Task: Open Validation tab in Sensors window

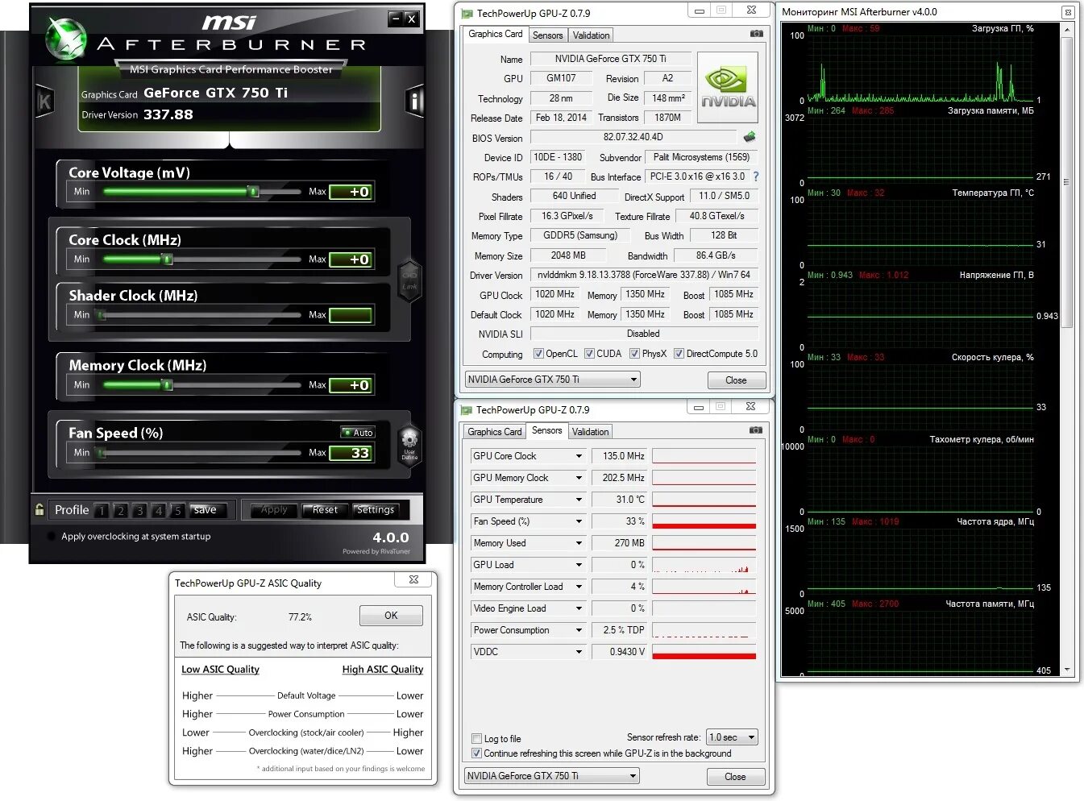Action: tap(591, 432)
